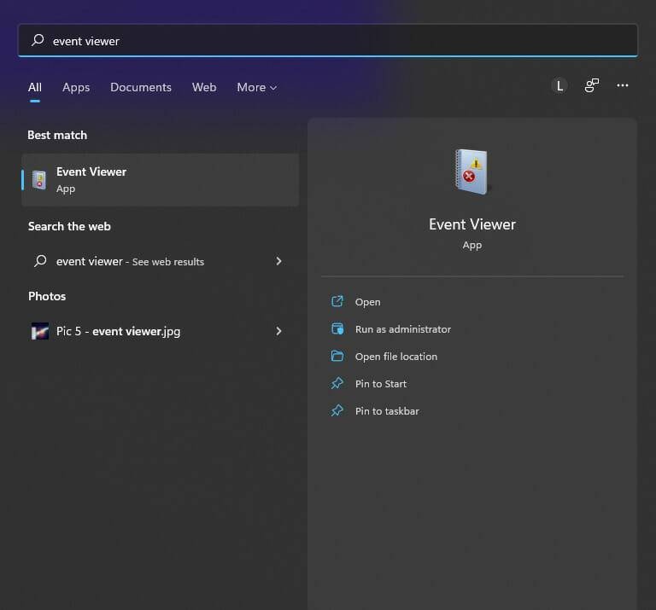Switch to the Documents tab
This screenshot has height=610, width=656.
[x=141, y=87]
